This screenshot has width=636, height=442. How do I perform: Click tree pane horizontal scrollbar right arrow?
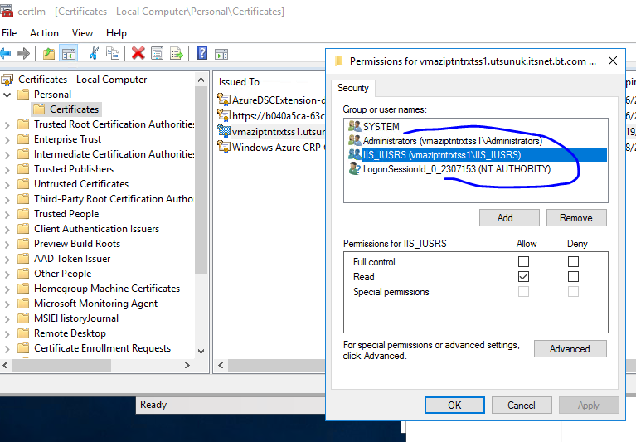tap(187, 366)
